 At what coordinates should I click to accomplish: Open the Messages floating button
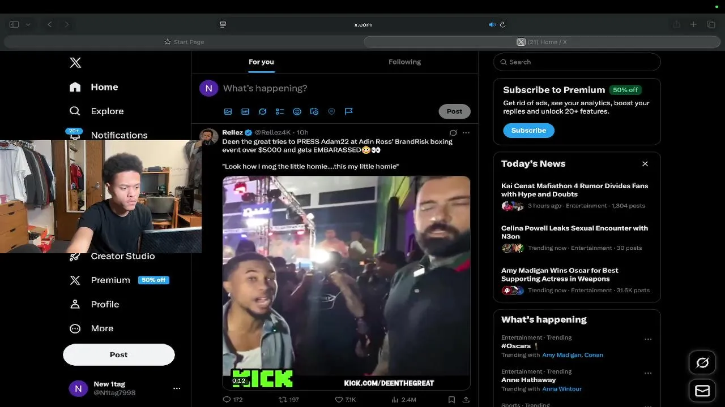pos(702,391)
